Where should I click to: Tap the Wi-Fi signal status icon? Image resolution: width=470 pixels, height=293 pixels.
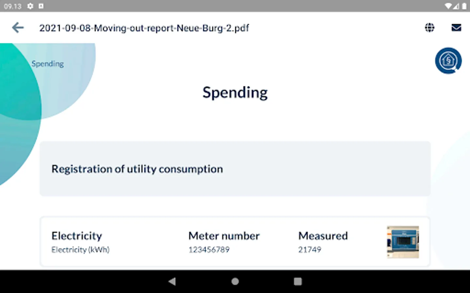pyautogui.click(x=448, y=6)
